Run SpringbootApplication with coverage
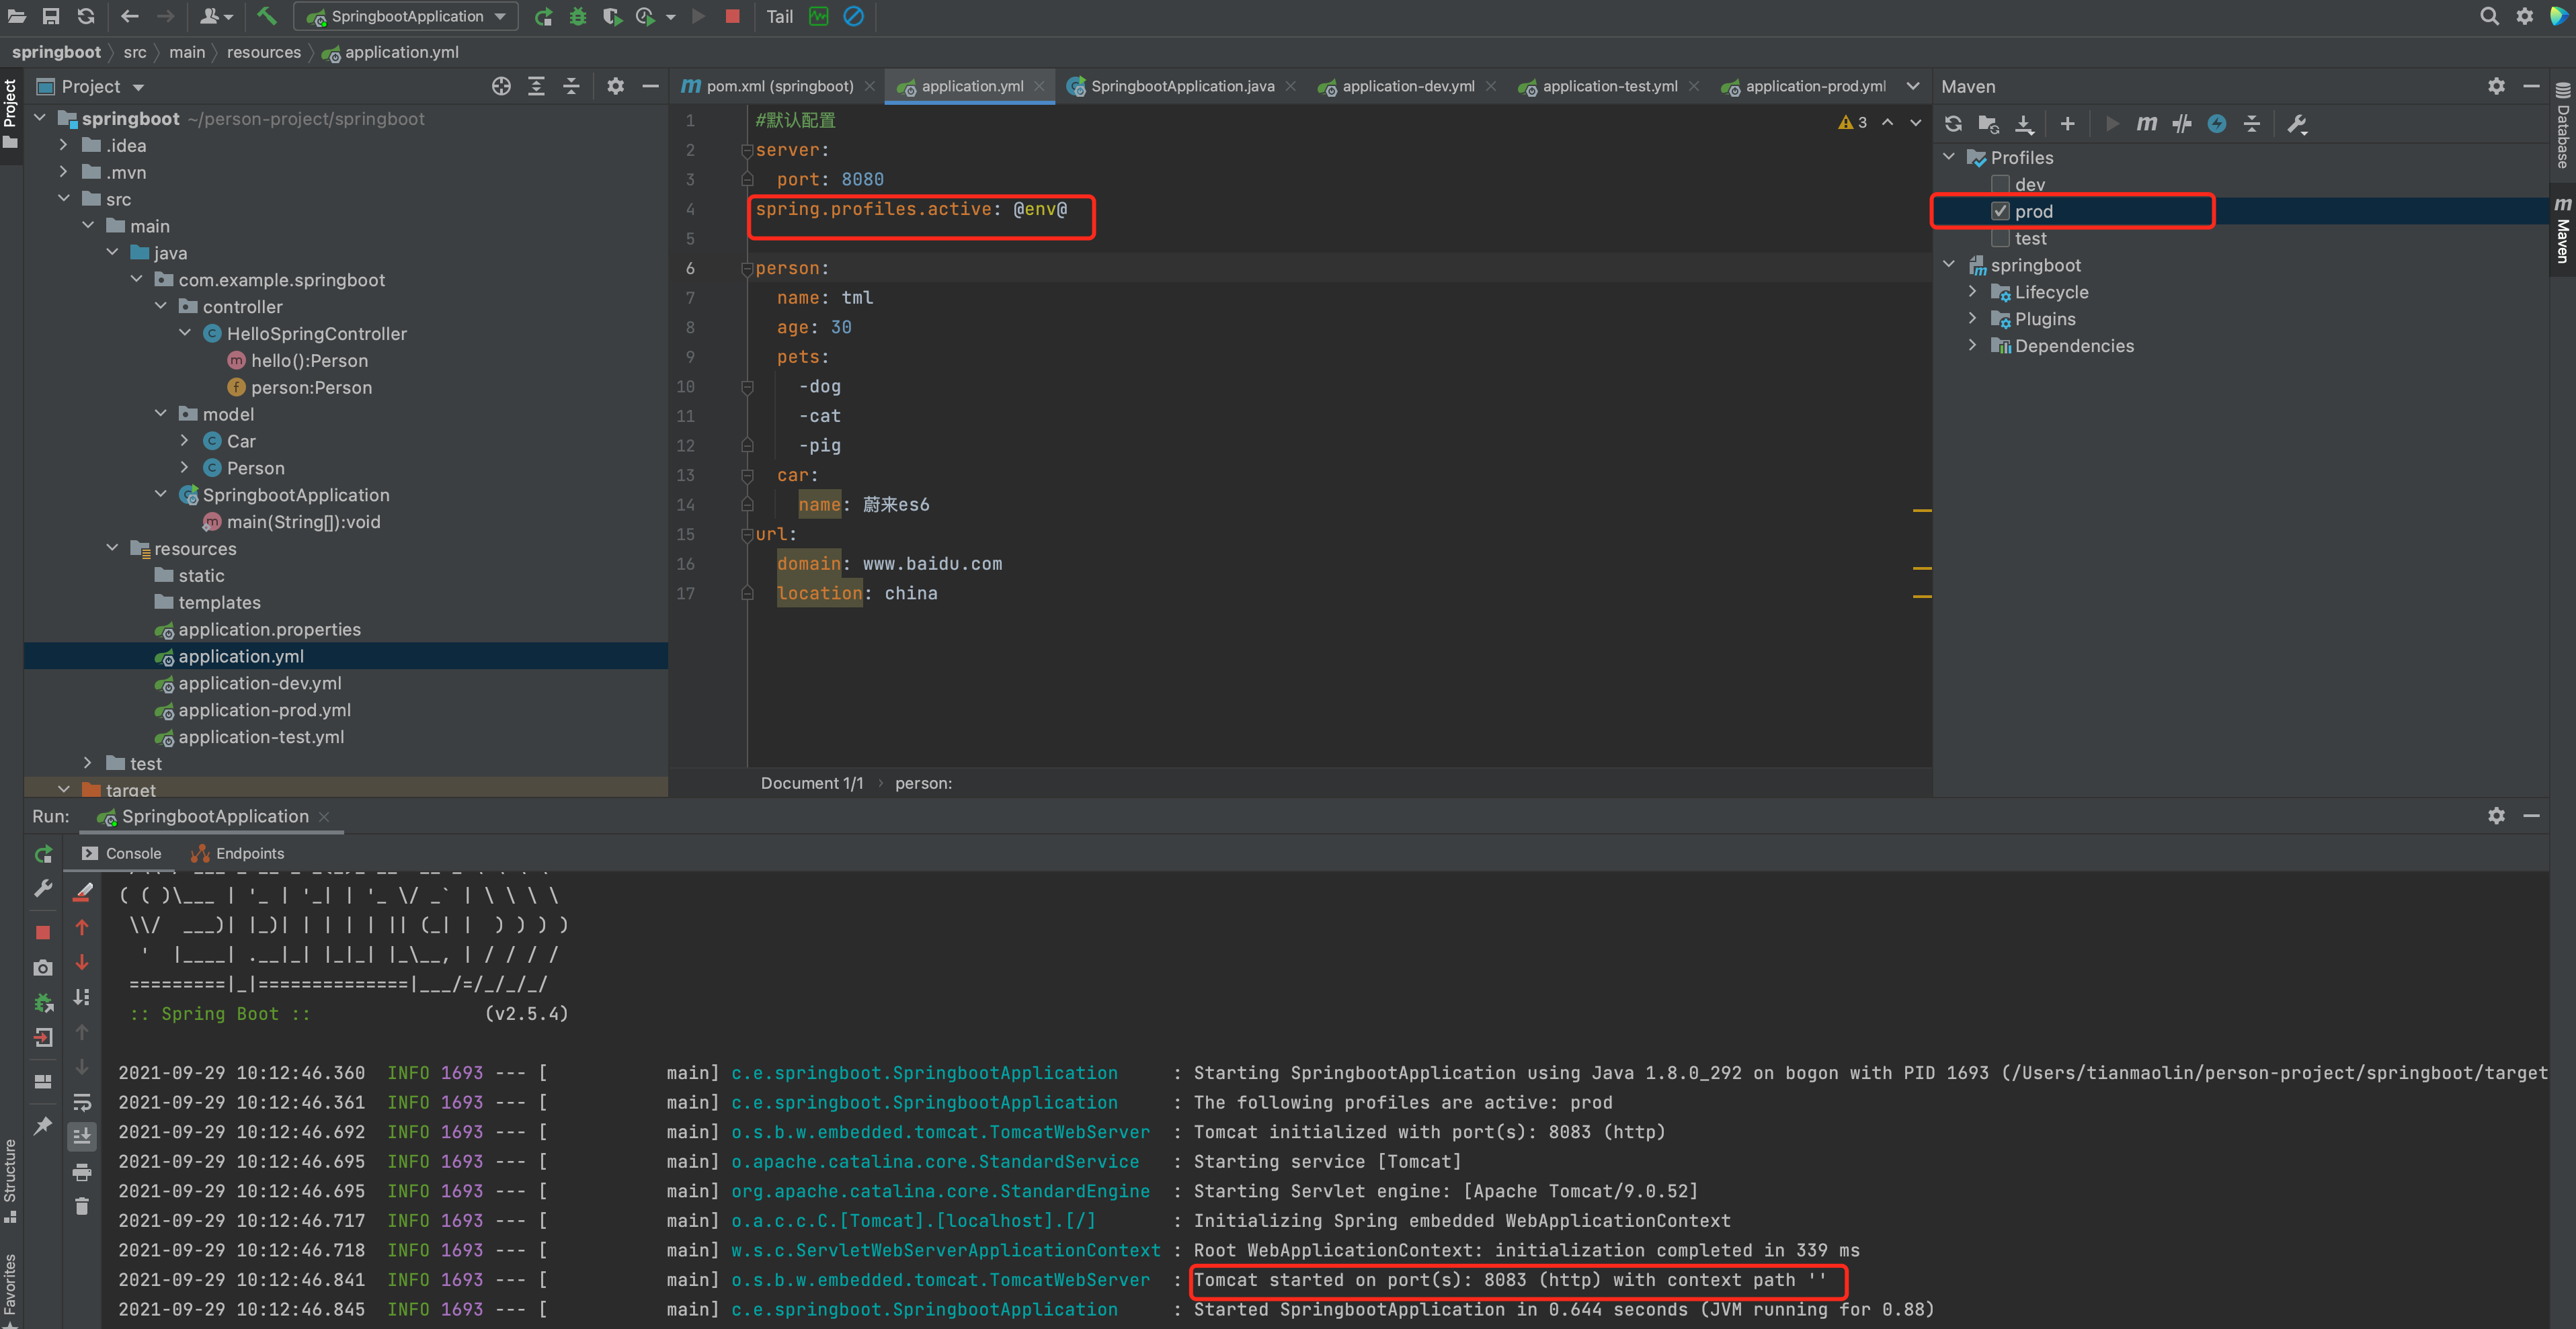 (x=613, y=16)
